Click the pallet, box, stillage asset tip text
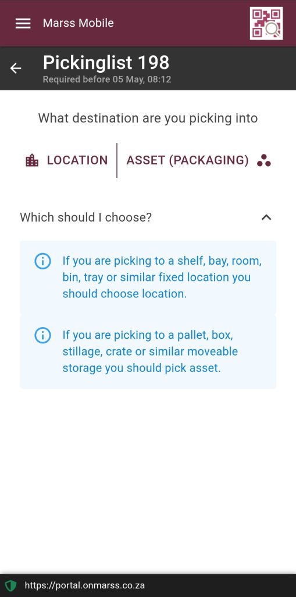The height and width of the screenshot is (597, 296). [151, 352]
